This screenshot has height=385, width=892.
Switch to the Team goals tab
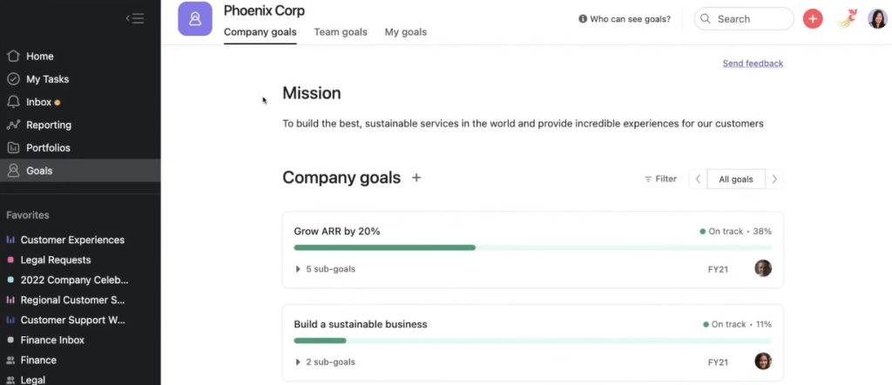pyautogui.click(x=341, y=32)
